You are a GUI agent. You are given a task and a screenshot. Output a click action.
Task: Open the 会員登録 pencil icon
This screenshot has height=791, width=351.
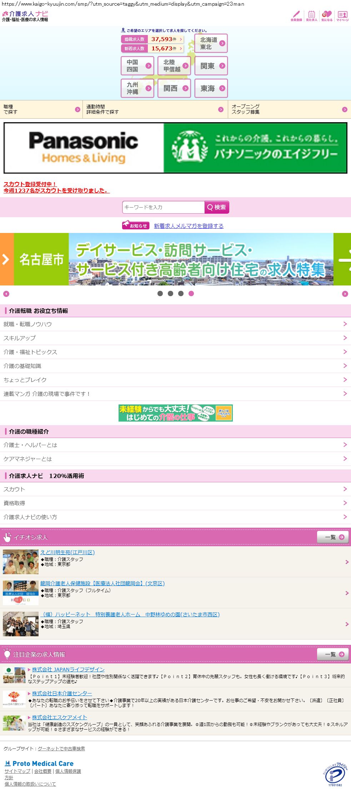point(296,16)
